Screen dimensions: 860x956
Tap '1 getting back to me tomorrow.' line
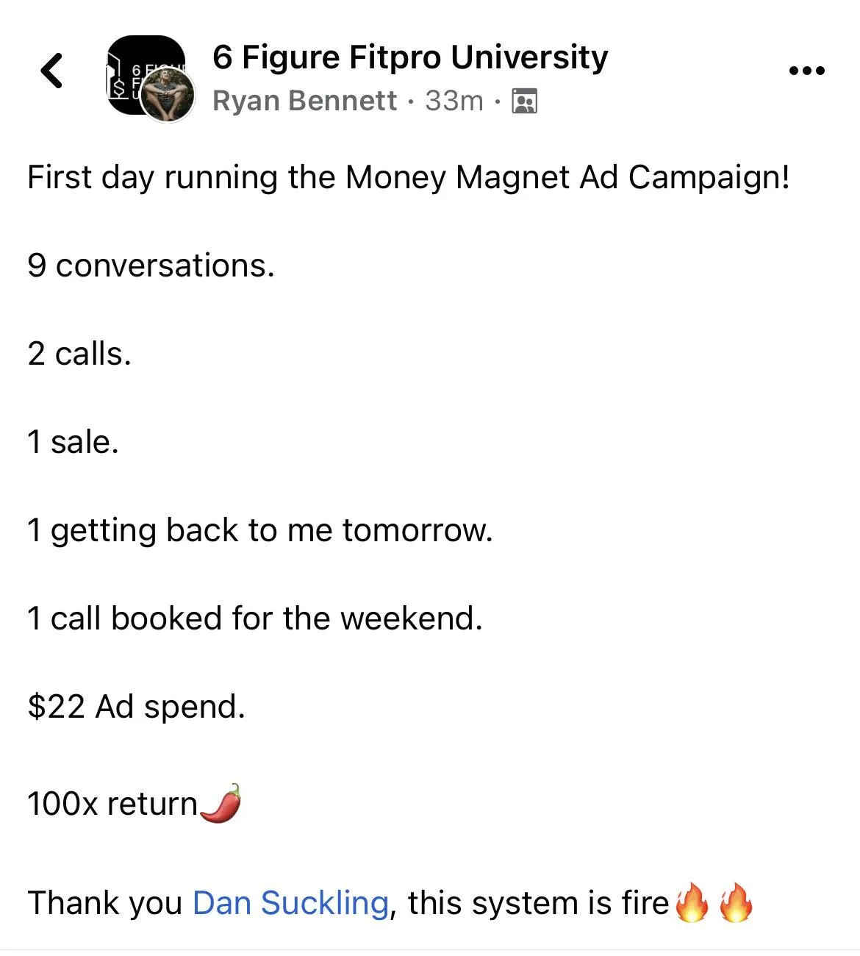pos(259,531)
